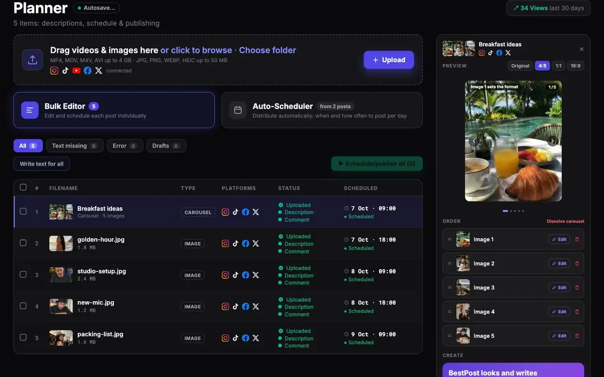Toggle the select-all checkbox in table header
The width and height of the screenshot is (604, 377).
(23, 187)
